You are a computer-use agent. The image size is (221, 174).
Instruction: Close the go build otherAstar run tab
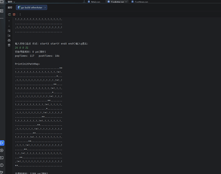[x=45, y=8]
